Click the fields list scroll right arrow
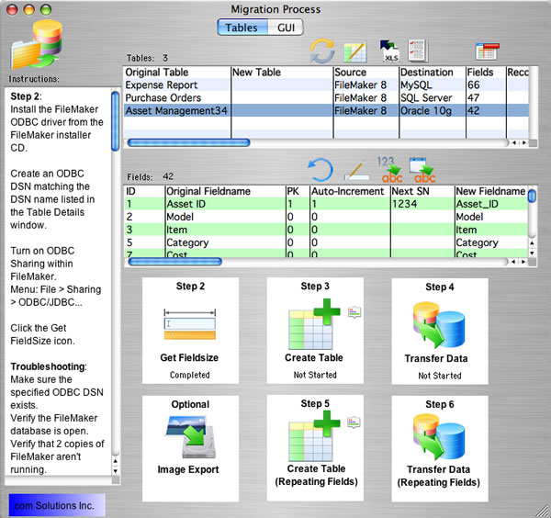This screenshot has width=551, height=518. pos(523,262)
